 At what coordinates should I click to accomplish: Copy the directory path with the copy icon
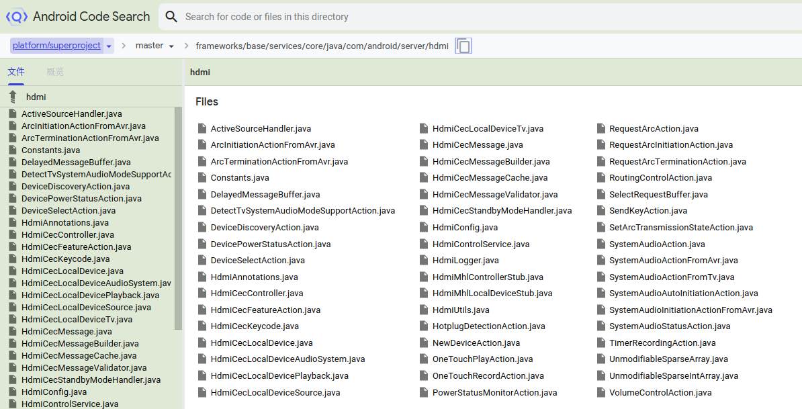tap(463, 46)
